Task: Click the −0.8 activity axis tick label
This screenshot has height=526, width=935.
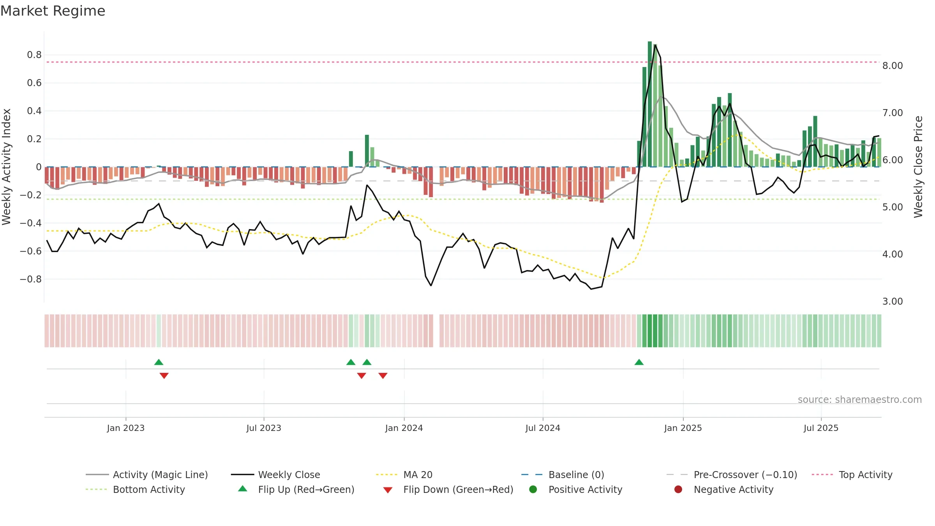Action: click(31, 279)
